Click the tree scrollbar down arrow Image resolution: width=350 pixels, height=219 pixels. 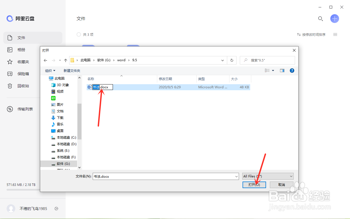click(x=80, y=167)
